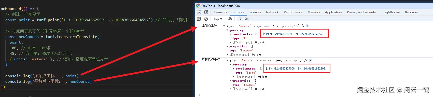The width and height of the screenshot is (433, 97).
Task: Collapse the 原始点坐标 Feature object
Action: pyautogui.click(x=224, y=26)
